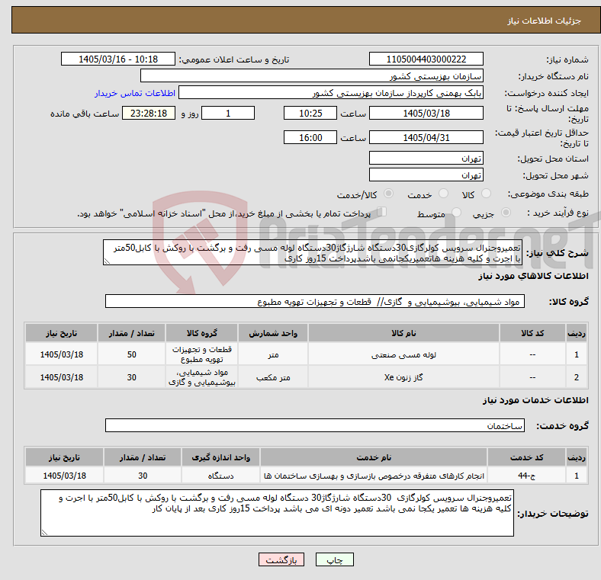Click the گروه کالا column header in goods table
This screenshot has height=580, width=601.
[201, 333]
